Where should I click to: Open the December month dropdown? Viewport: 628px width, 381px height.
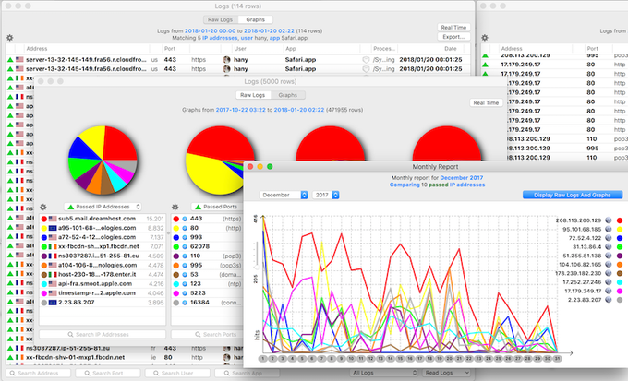(284, 195)
